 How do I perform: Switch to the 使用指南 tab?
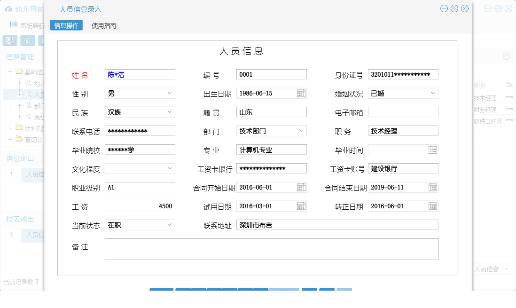(103, 25)
